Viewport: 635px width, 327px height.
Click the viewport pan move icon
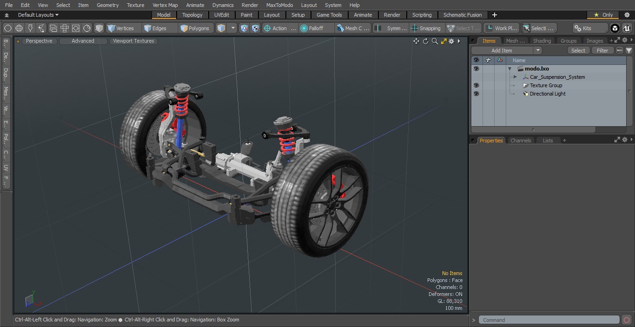416,41
